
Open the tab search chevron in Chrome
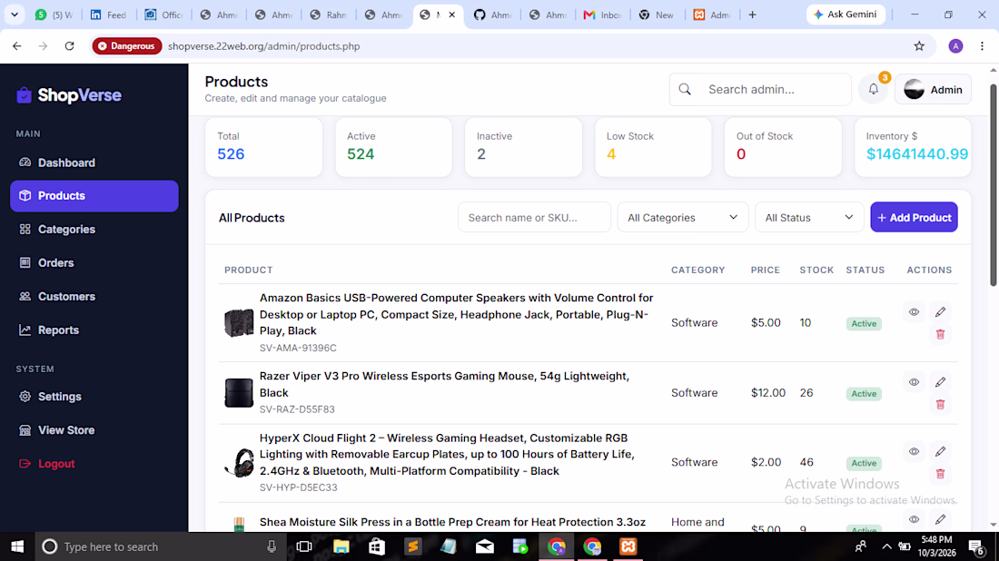tap(14, 15)
